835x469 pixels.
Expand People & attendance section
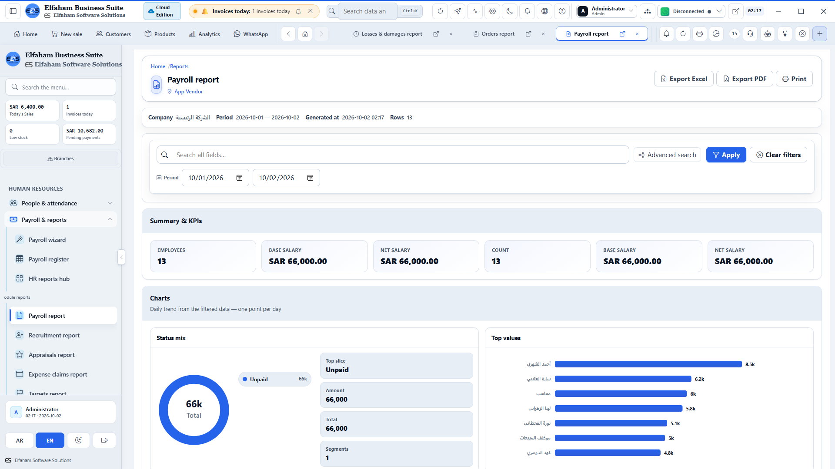coord(61,203)
